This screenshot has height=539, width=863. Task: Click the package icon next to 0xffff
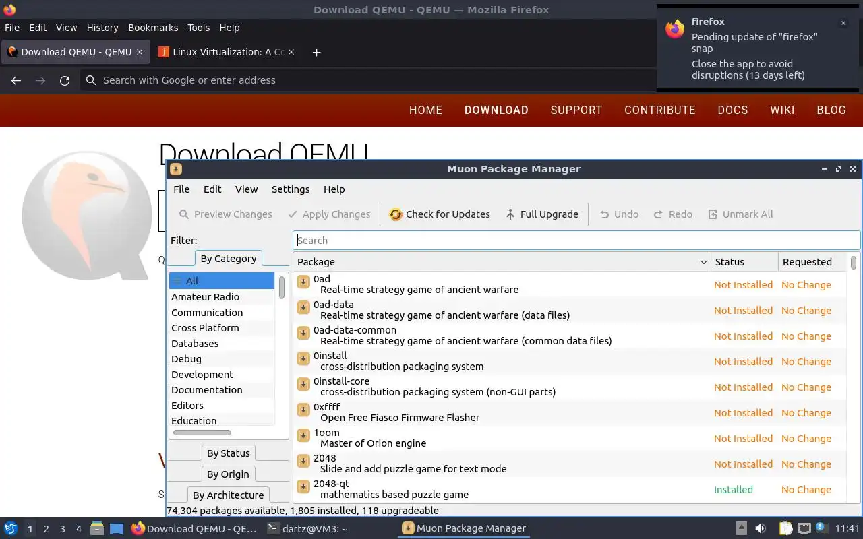(303, 410)
